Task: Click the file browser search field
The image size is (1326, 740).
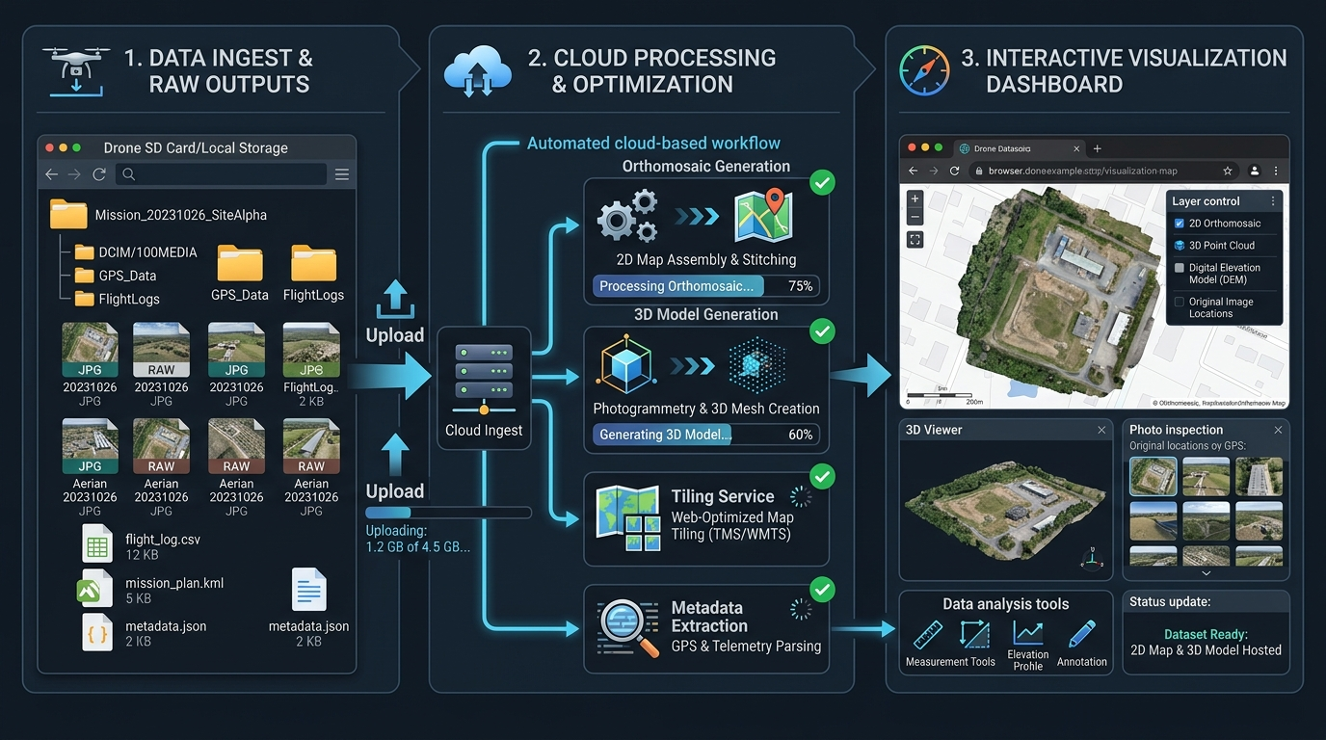Action: tap(221, 174)
